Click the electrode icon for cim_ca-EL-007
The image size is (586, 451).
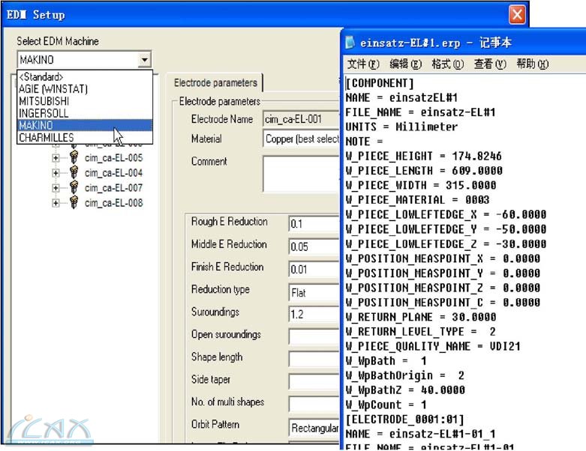pos(74,188)
